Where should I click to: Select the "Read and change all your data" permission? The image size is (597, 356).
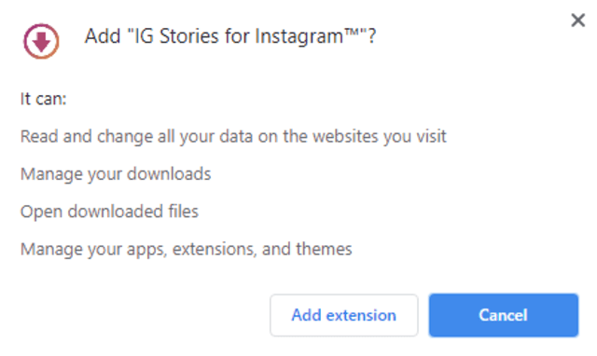coord(233,137)
